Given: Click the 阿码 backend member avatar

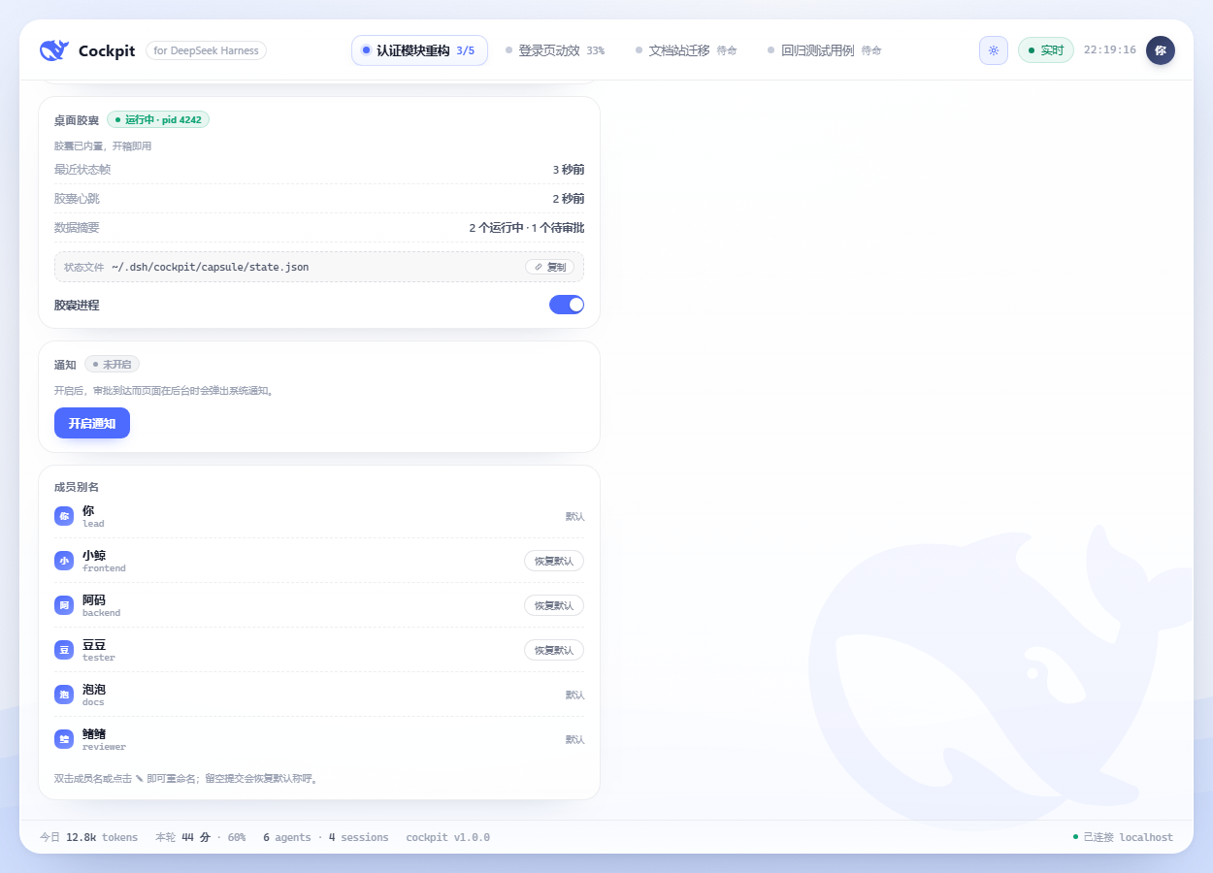Looking at the screenshot, I should click(64, 605).
